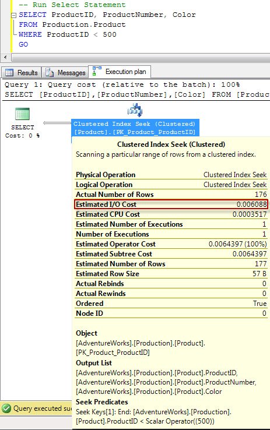Click the Results tab grid icon
270x430 pixels.
pyautogui.click(x=9, y=73)
